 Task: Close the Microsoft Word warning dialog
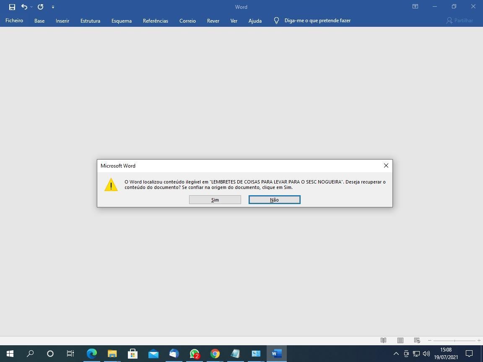pos(386,165)
